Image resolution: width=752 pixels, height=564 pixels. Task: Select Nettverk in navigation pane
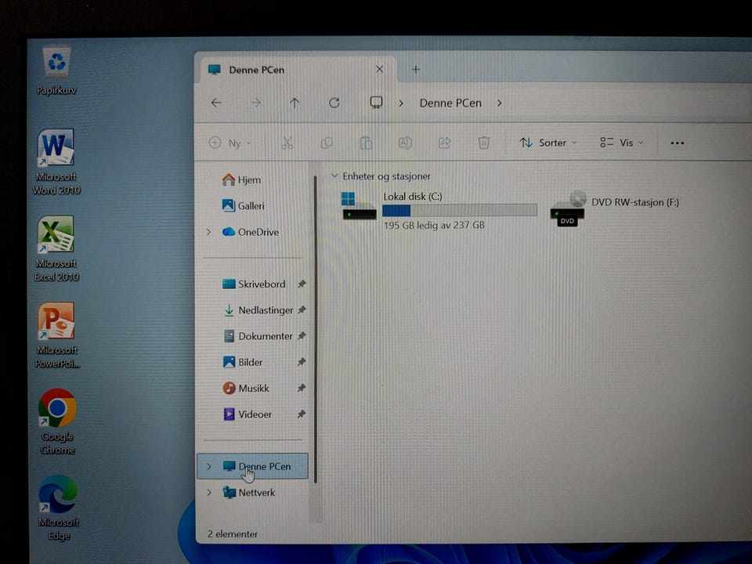(x=249, y=493)
